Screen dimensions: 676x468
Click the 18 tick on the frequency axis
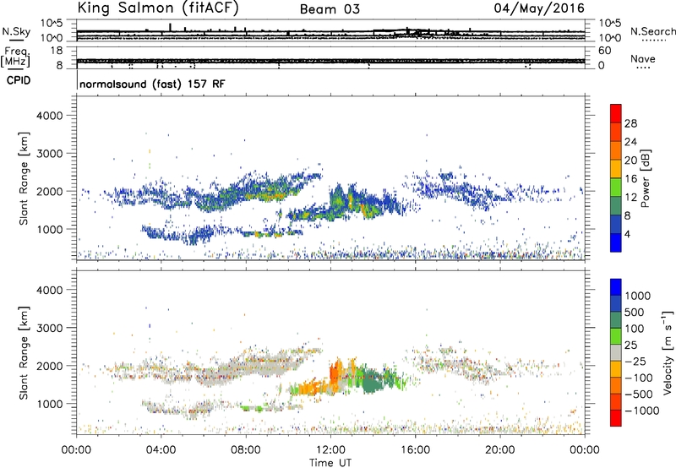(x=57, y=51)
